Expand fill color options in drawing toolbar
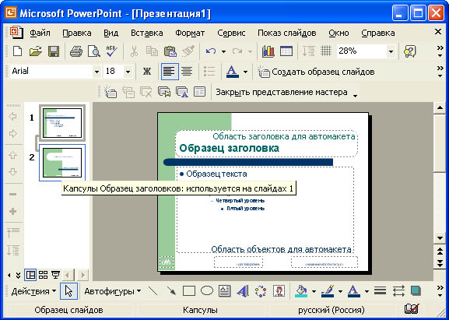This screenshot has height=320, width=449. (314, 292)
